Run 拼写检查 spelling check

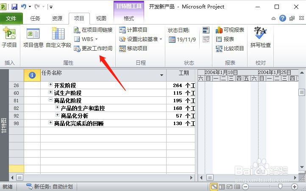(261, 37)
